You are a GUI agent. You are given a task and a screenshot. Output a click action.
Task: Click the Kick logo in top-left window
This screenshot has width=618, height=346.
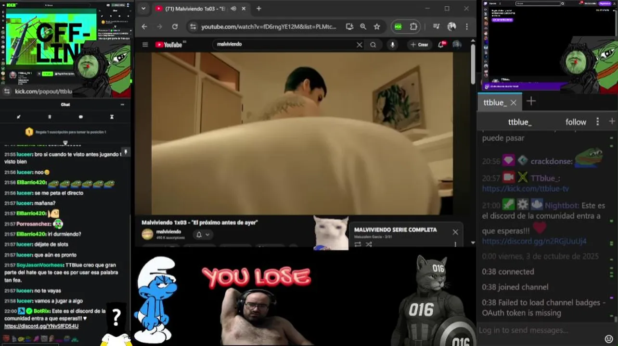[x=12, y=5]
